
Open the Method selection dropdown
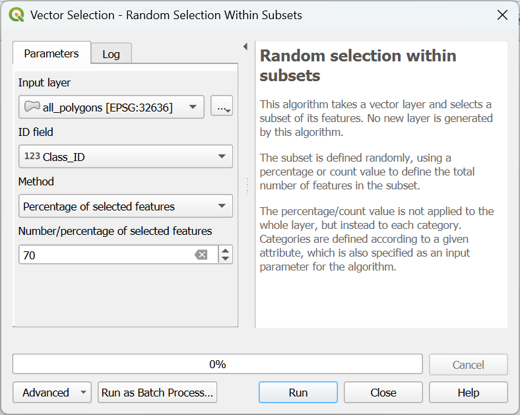pyautogui.click(x=125, y=207)
